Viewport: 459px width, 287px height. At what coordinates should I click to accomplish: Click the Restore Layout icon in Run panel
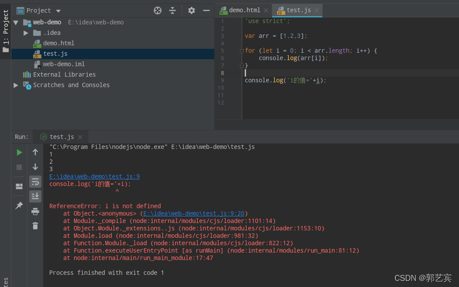pos(19,186)
